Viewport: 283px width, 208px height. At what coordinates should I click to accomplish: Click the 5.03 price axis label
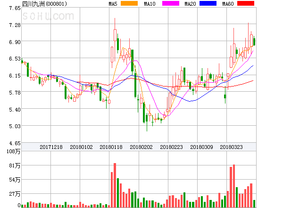[x=15, y=126]
